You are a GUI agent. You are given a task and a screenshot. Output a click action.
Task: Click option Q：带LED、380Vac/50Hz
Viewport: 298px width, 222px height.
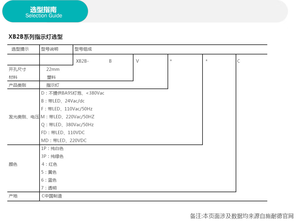click(67, 125)
